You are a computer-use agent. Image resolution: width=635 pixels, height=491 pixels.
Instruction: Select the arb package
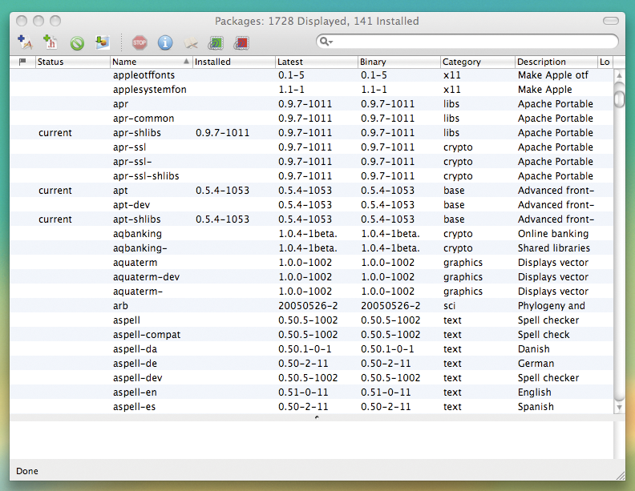(120, 306)
